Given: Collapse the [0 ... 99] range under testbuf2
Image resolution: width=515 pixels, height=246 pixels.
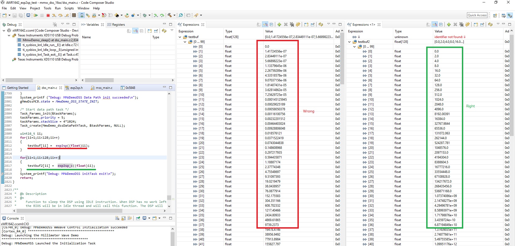Looking at the screenshot, I should click(354, 47).
